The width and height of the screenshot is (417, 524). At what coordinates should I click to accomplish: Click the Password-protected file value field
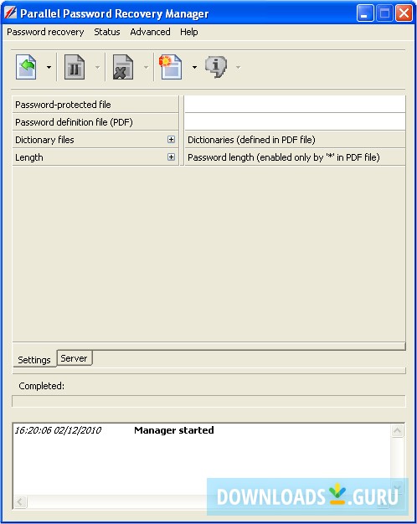(x=295, y=105)
